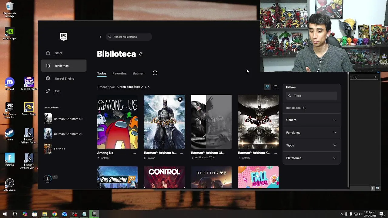388x218 pixels.
Task: Show hidden system tray icons
Action: (x=341, y=214)
